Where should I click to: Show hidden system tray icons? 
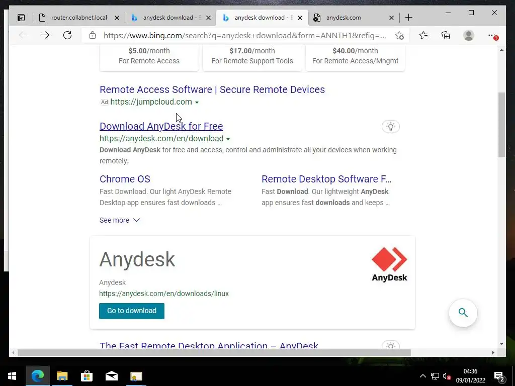click(422, 376)
